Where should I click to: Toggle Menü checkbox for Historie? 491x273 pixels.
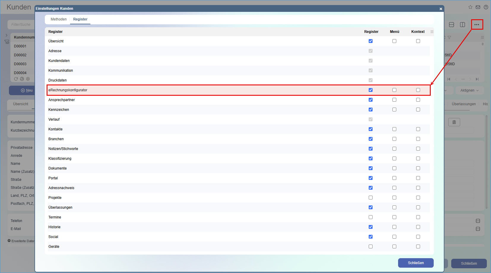(x=394, y=227)
